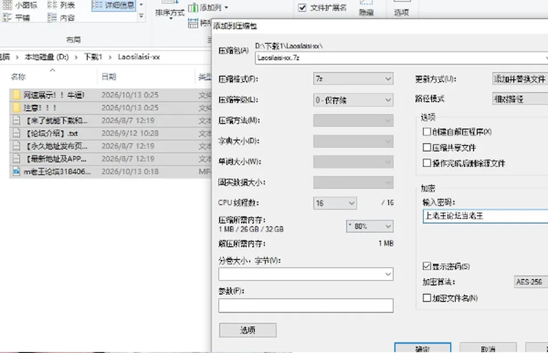Click the file icon of 【来了就能下载和...
Viewport: 548px width, 353px height.
[x=16, y=120]
